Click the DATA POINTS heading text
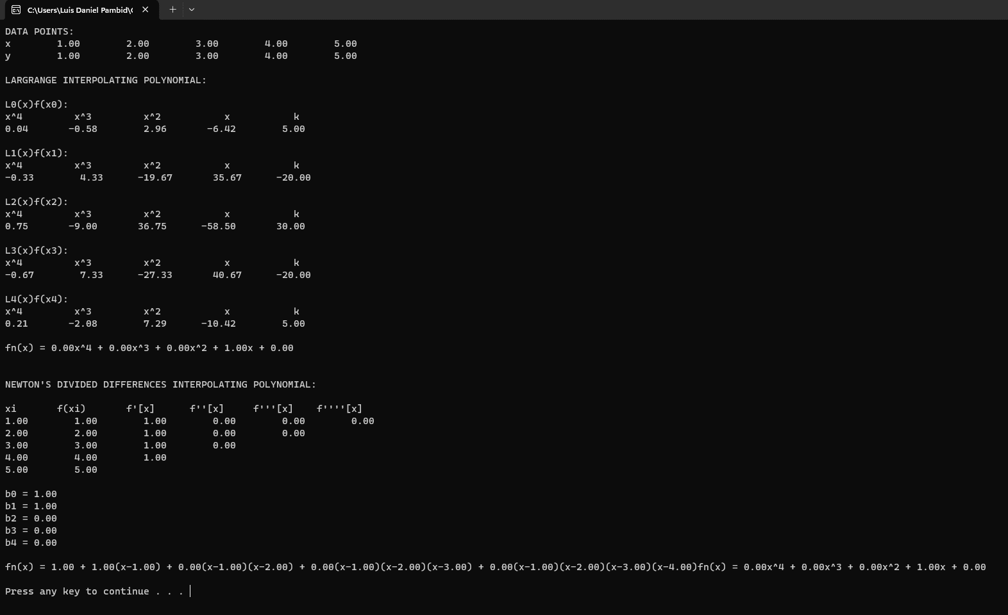The image size is (1008, 615). [39, 31]
